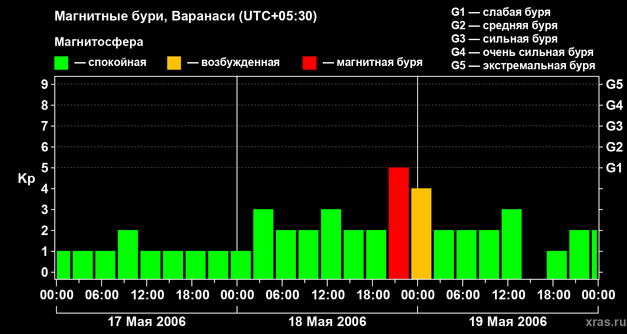
Task: Pick the Kp 2 bar on 17 Мая
Action: (x=128, y=255)
